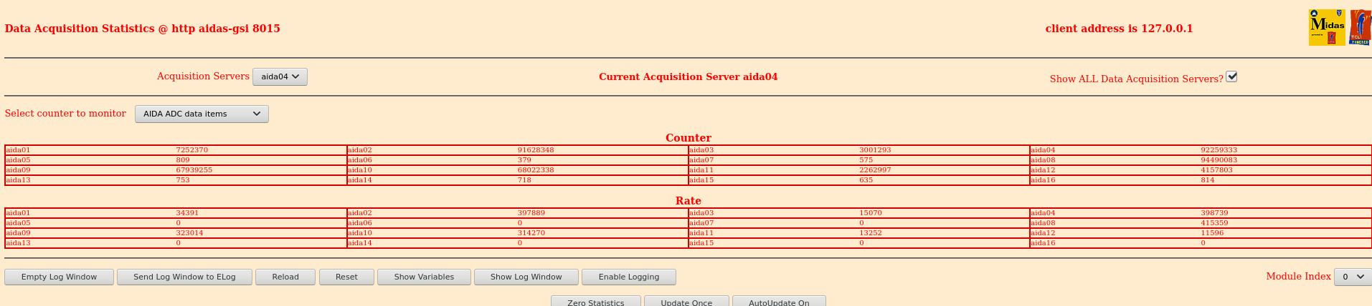The height and width of the screenshot is (306, 1372).
Task: Click counter value 4157803 for aida12
Action: [x=1217, y=170]
